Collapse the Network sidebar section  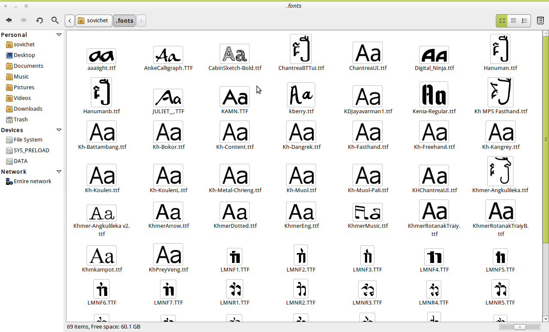point(59,172)
